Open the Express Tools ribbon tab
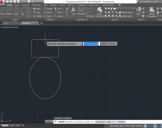The image size is (162, 128). coord(94,5)
